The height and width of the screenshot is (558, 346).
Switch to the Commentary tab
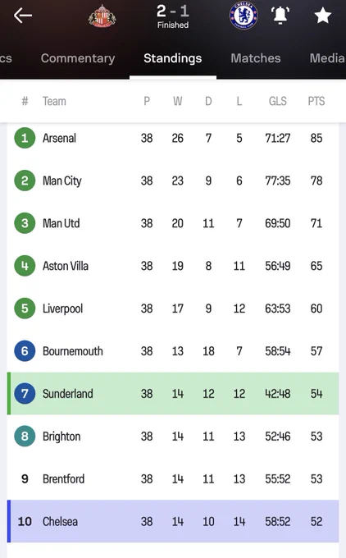click(x=78, y=58)
